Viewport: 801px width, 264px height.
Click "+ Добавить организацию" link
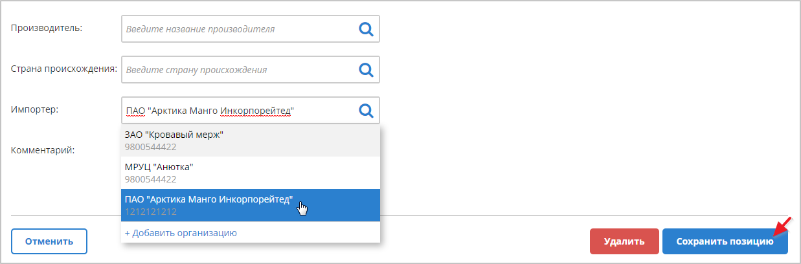click(x=181, y=233)
